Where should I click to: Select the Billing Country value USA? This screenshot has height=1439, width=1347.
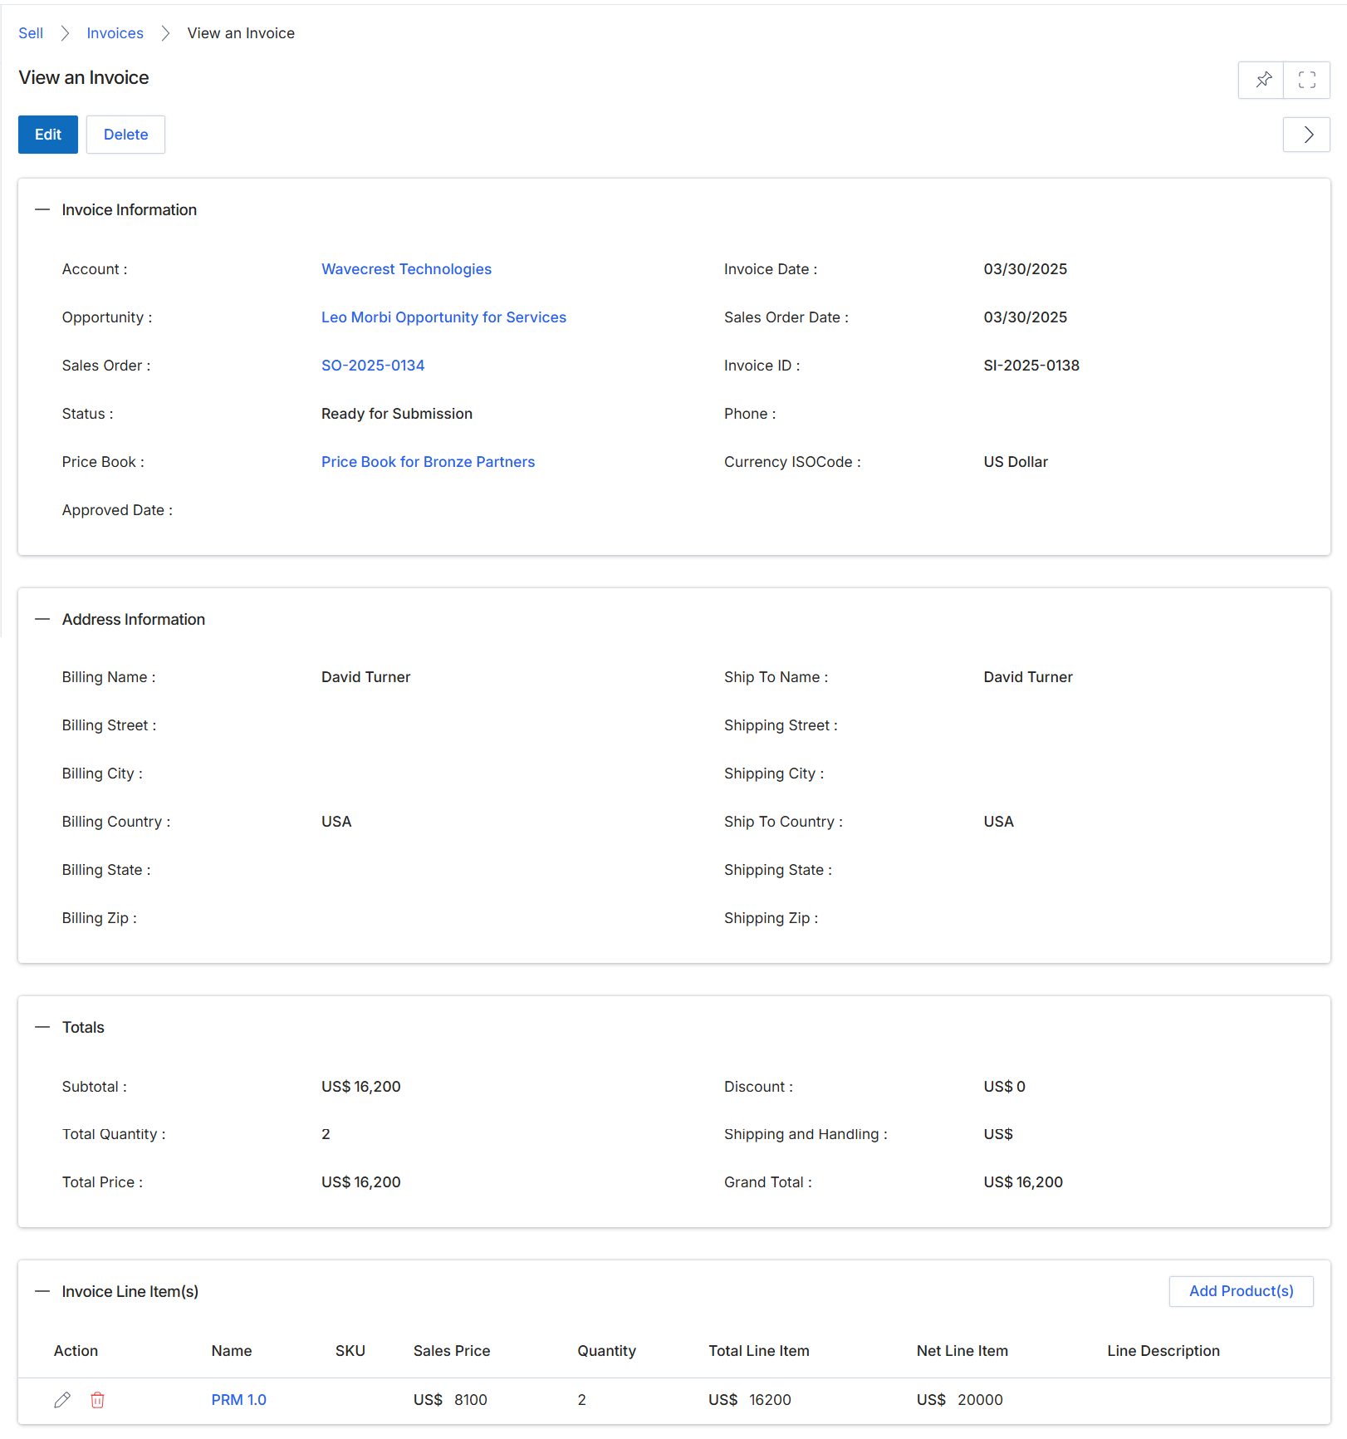click(336, 822)
